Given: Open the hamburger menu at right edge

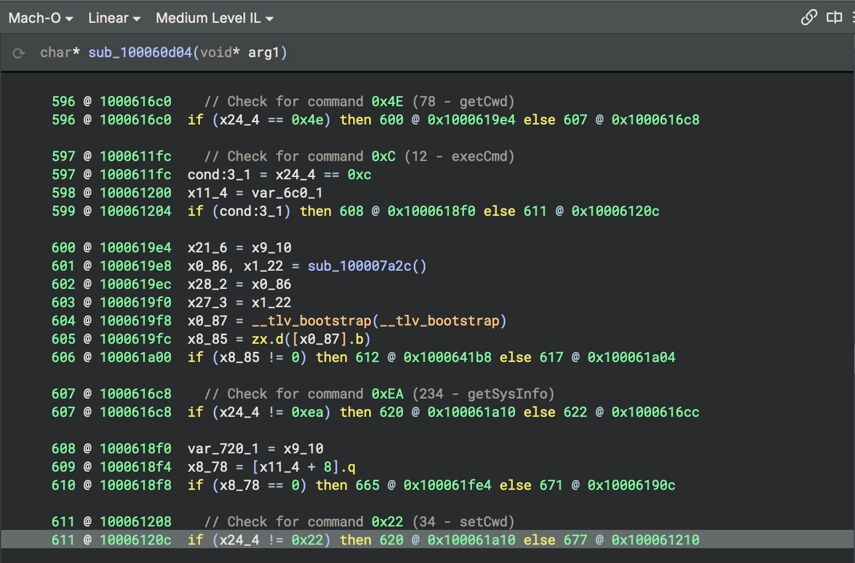Looking at the screenshot, I should tap(852, 18).
